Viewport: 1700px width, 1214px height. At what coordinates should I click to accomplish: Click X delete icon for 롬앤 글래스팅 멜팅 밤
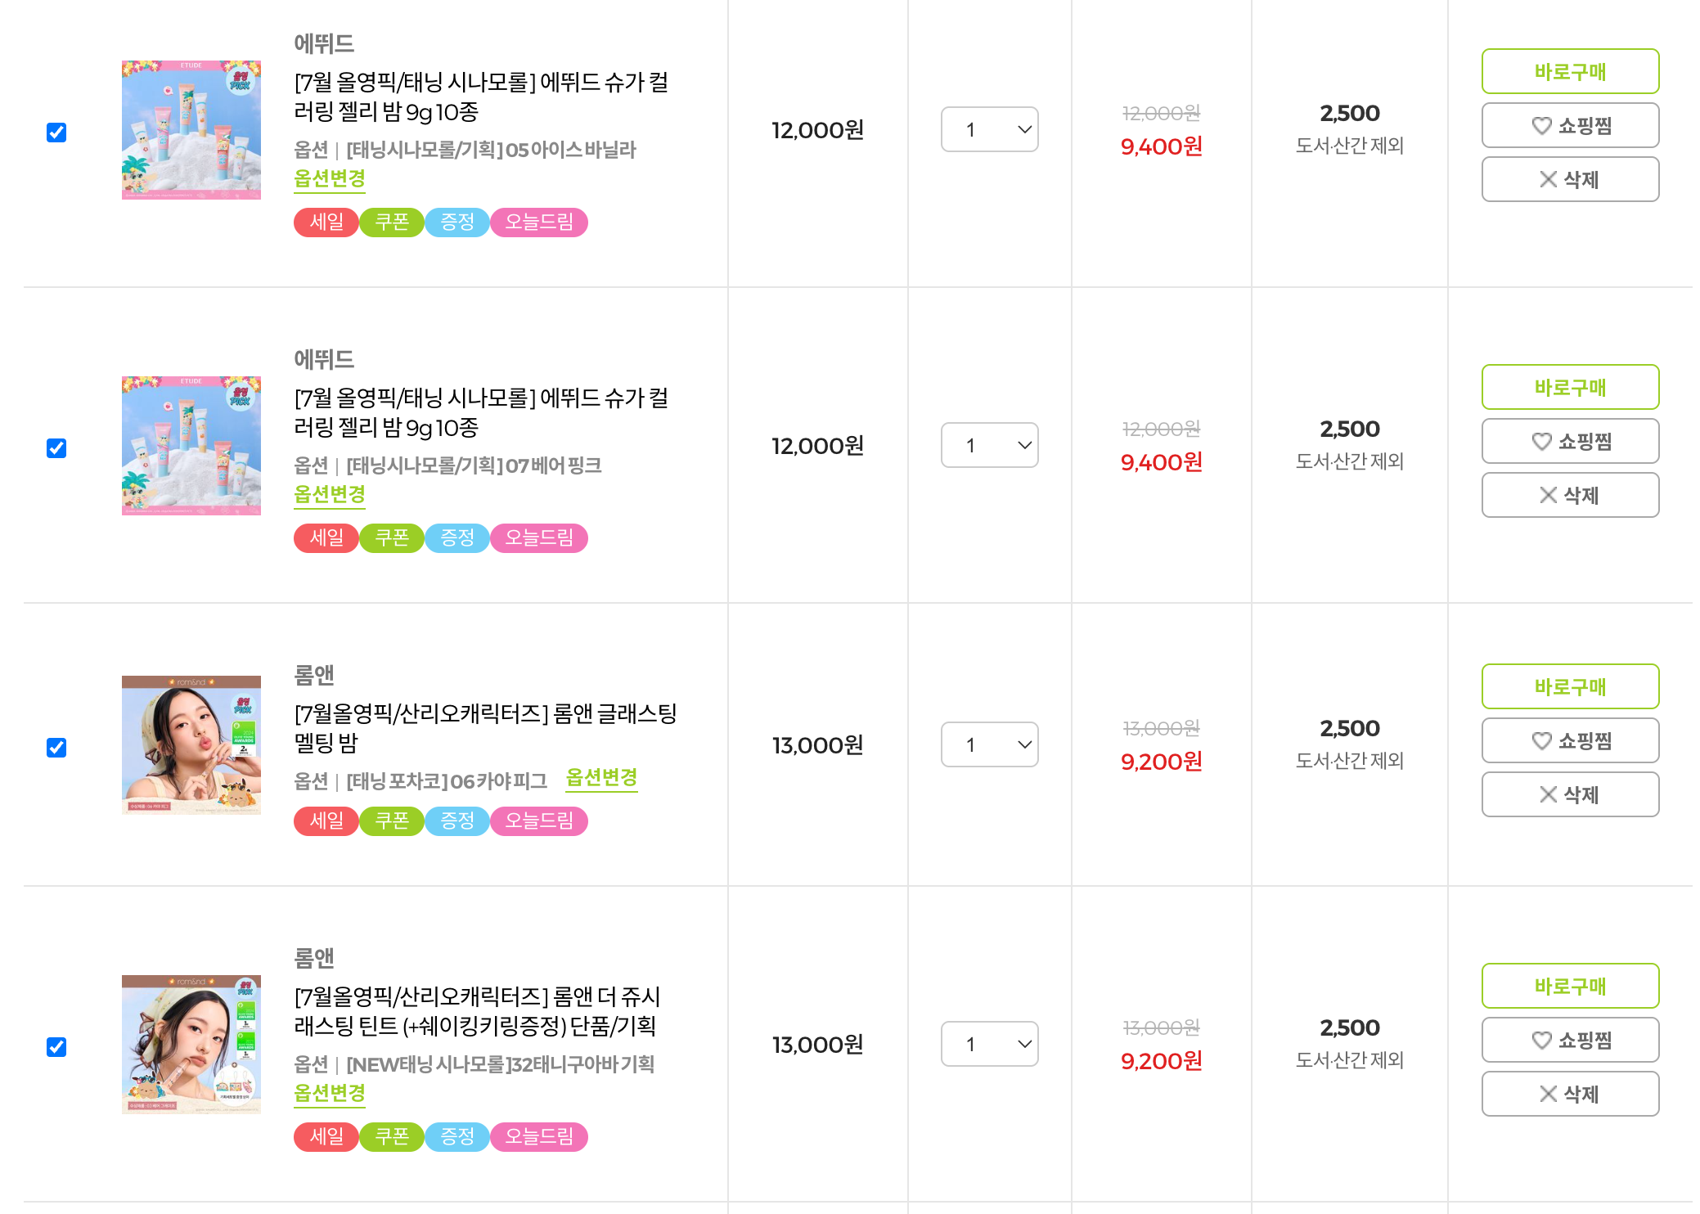[x=1548, y=794]
